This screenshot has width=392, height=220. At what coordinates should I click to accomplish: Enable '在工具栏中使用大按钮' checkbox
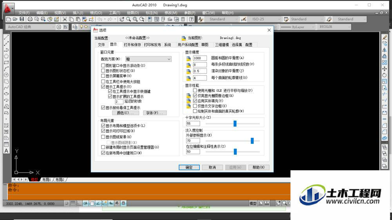click(103, 81)
